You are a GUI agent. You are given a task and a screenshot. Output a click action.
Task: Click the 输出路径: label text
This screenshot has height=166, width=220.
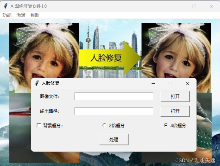coord(50,111)
